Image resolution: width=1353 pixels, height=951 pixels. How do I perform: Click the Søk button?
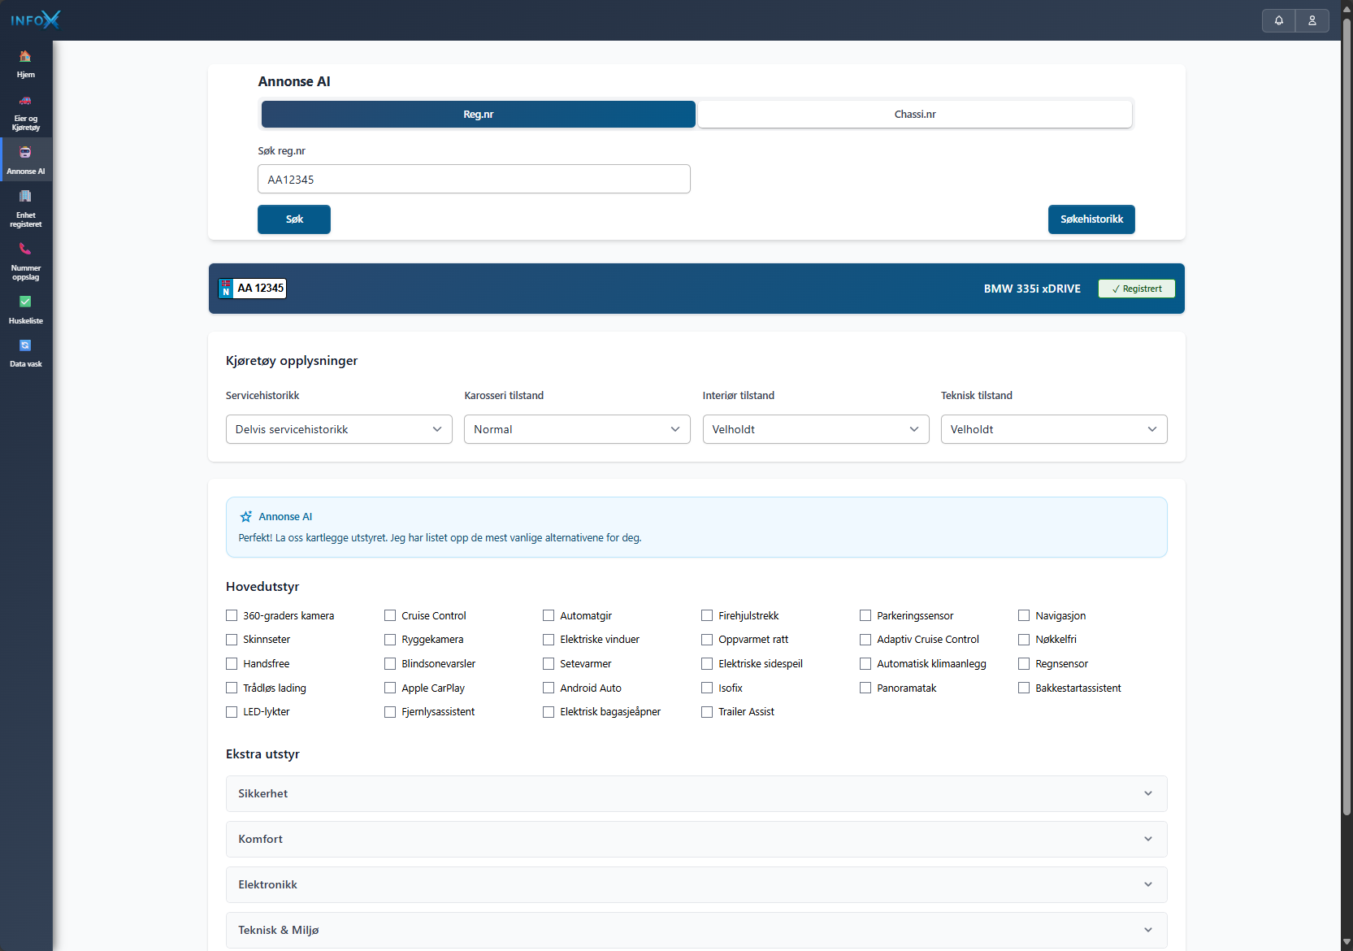click(x=294, y=219)
